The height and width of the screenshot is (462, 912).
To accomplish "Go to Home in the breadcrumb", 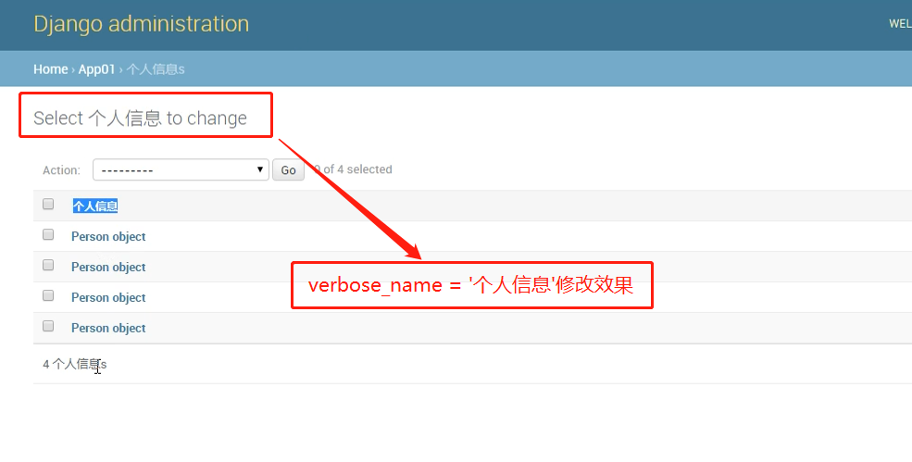I will point(51,69).
